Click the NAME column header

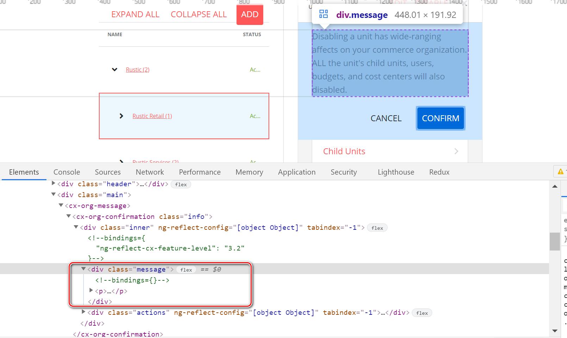(115, 34)
